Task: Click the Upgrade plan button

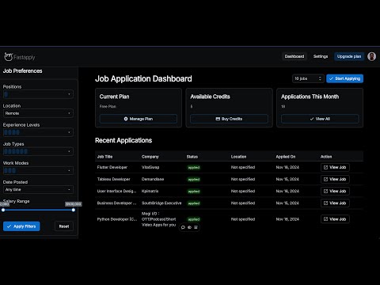Action: [349, 56]
